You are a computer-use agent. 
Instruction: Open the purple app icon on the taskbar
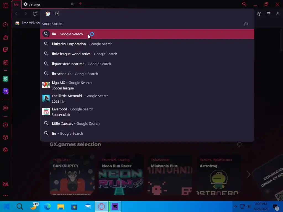pyautogui.click(x=115, y=206)
